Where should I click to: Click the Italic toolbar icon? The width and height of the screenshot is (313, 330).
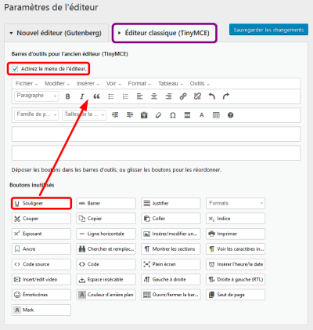(82, 96)
